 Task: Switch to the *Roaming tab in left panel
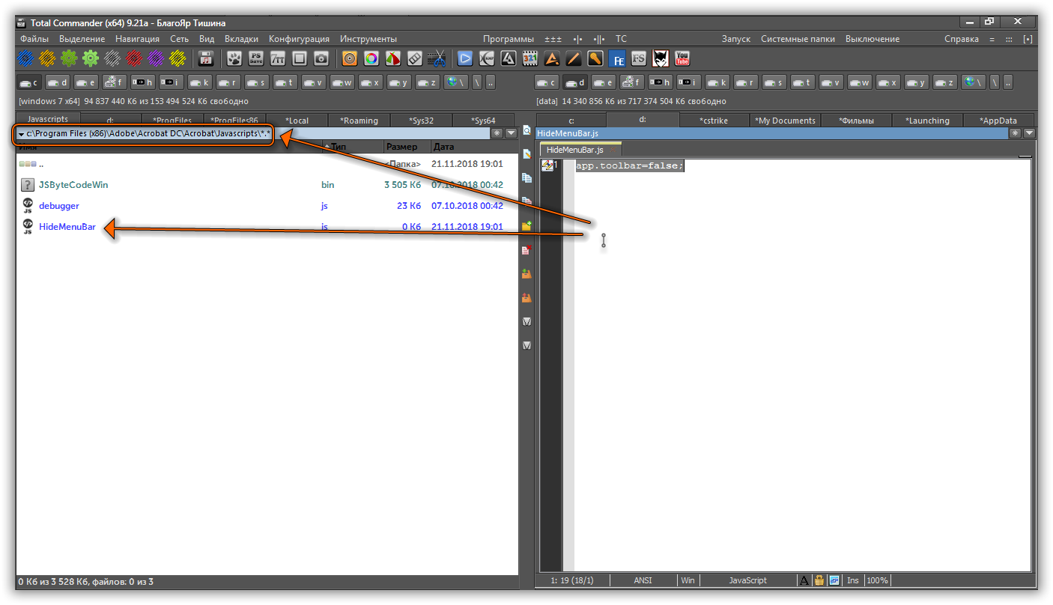click(x=359, y=120)
